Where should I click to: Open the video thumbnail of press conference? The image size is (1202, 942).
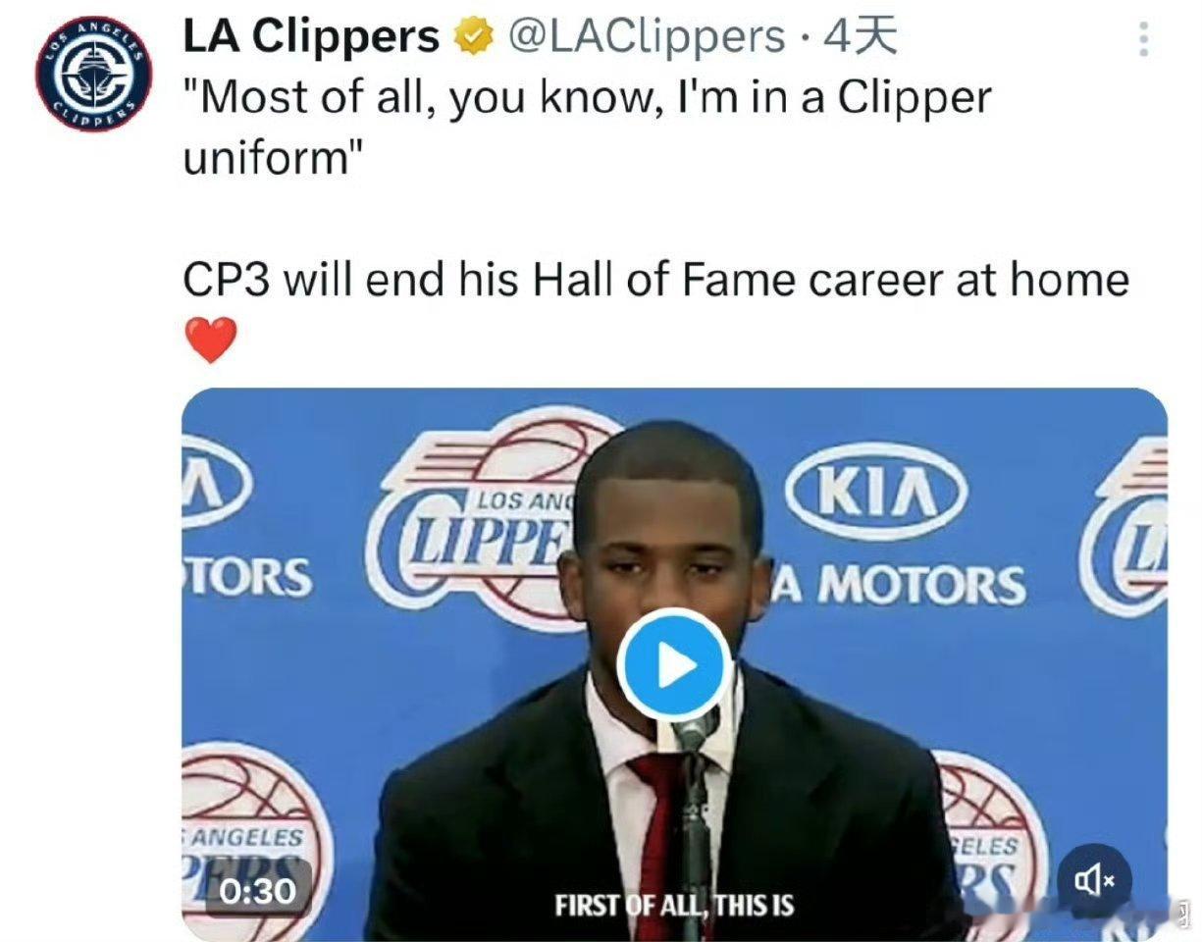674,664
